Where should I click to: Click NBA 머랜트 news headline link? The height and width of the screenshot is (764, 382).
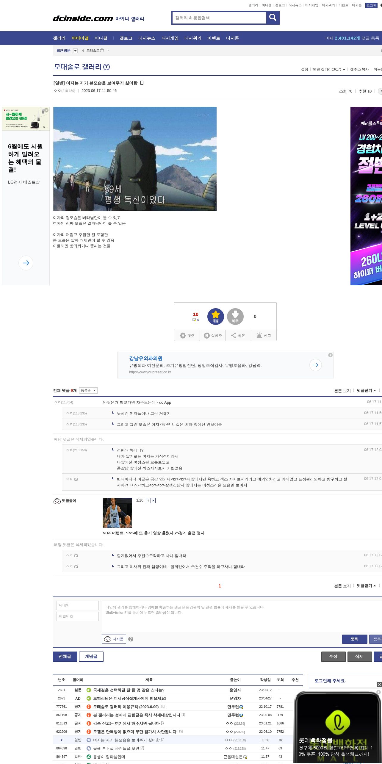click(x=153, y=533)
